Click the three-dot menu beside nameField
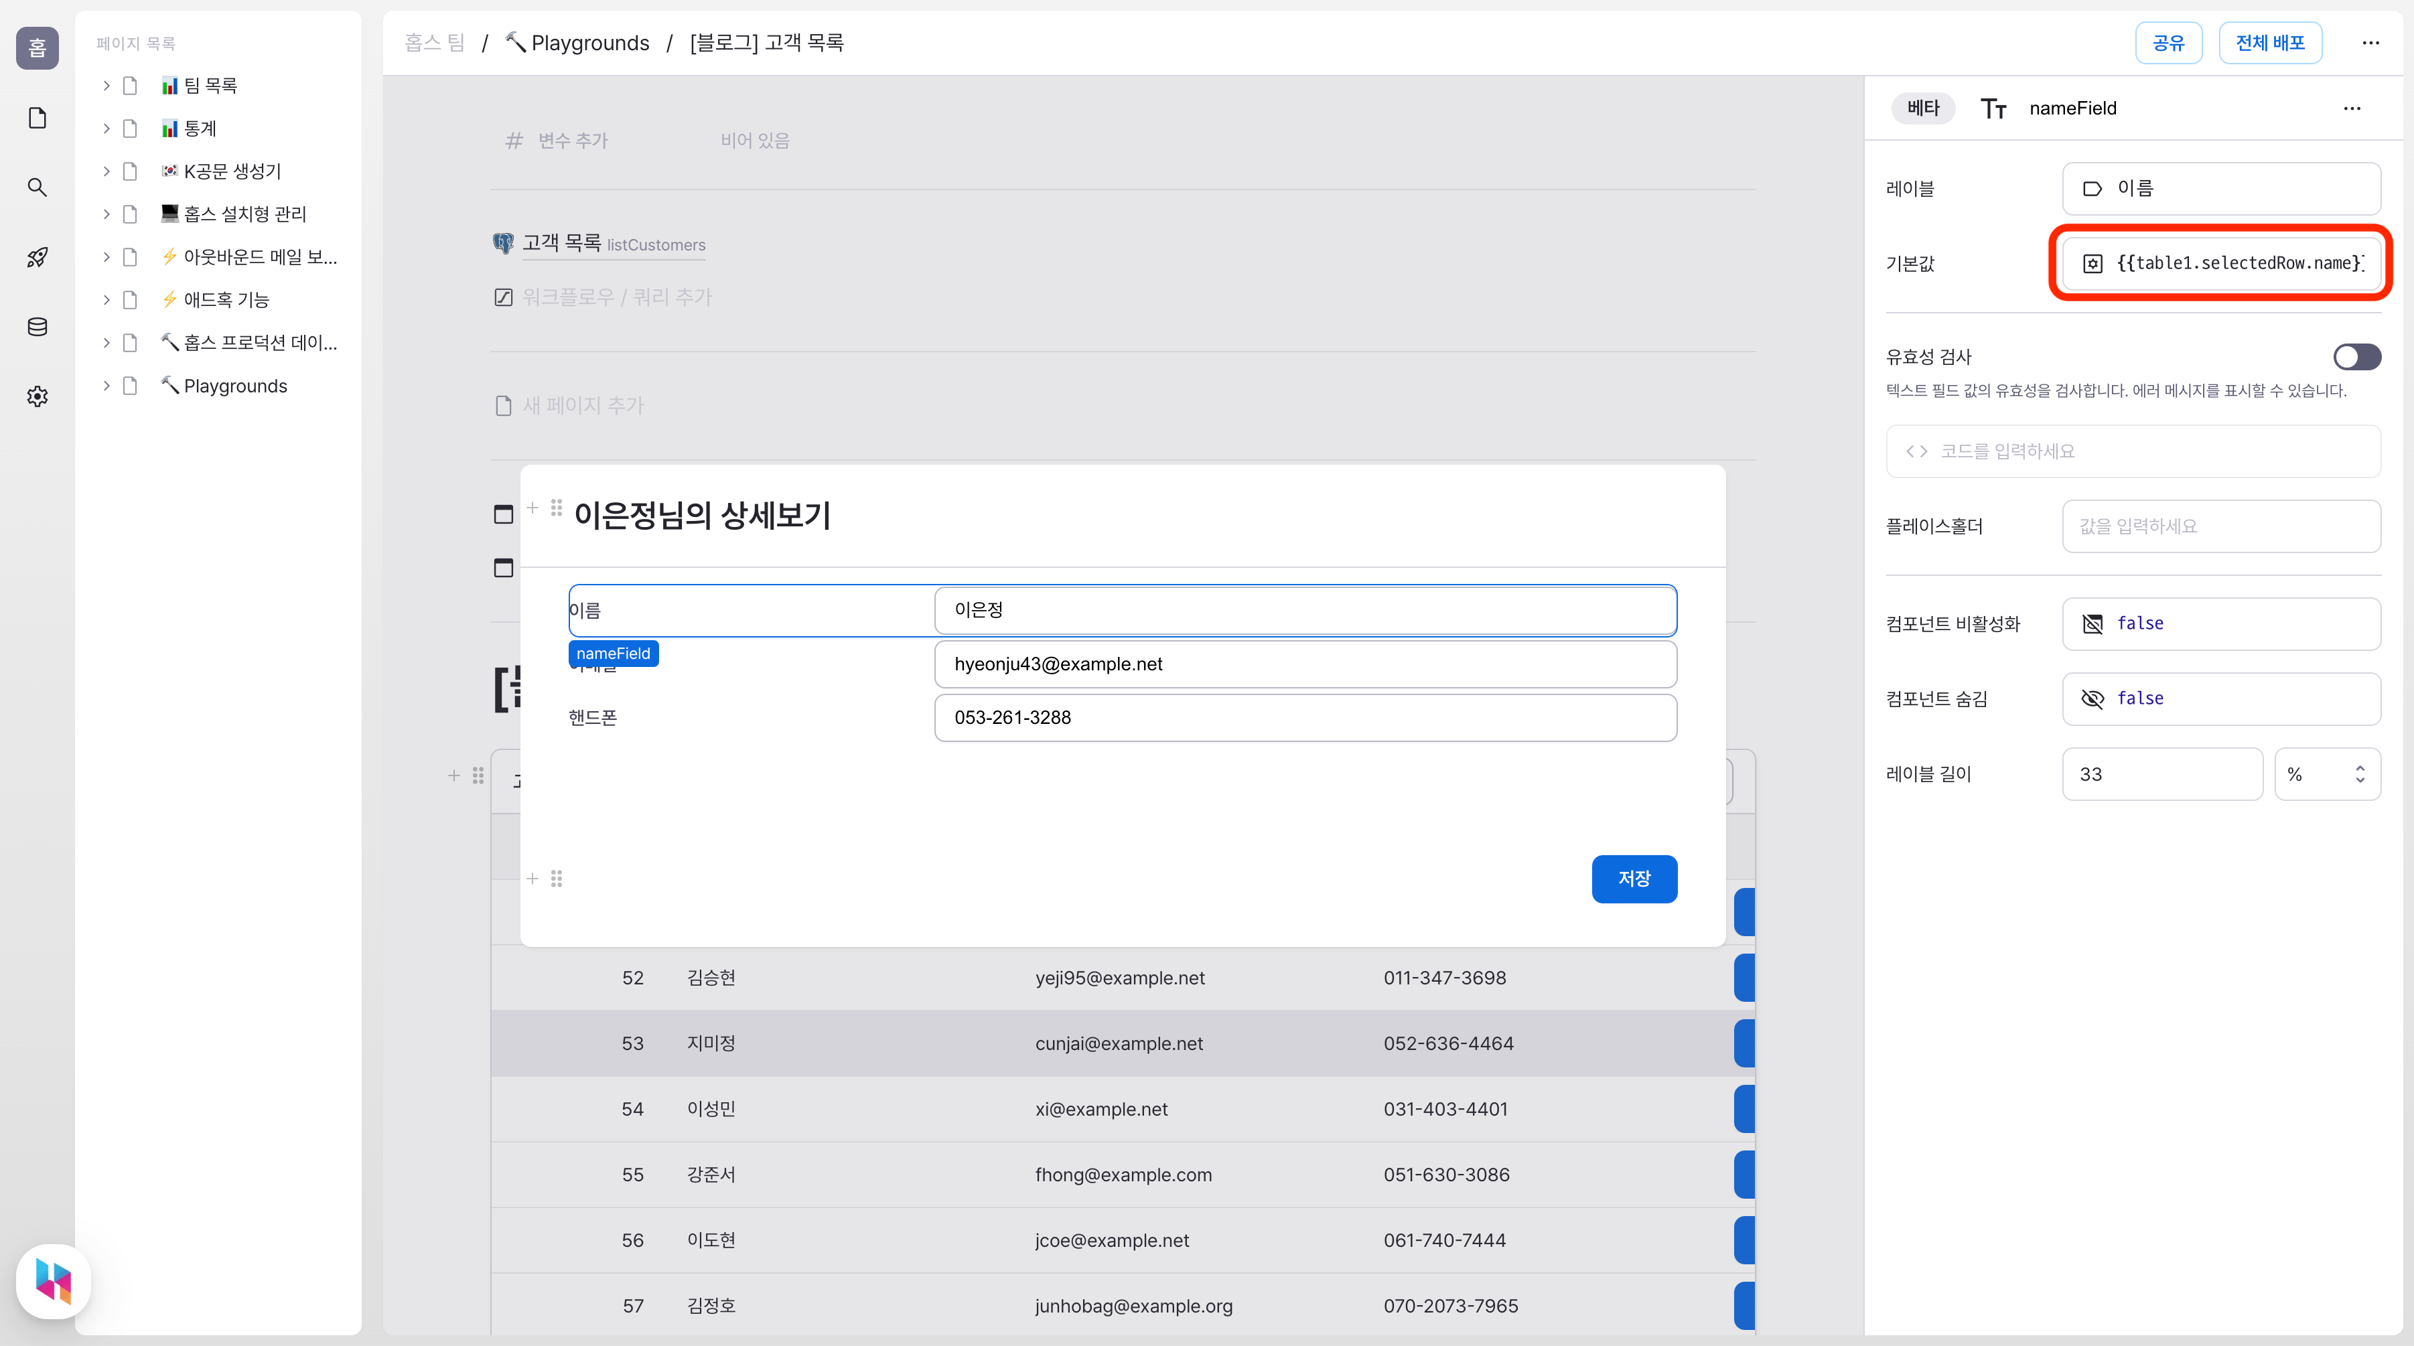This screenshot has height=1346, width=2414. 2351,108
